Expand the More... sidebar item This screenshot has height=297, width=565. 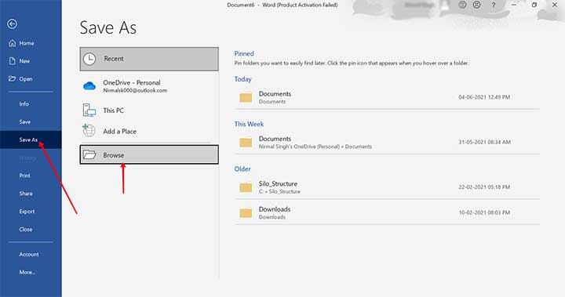[x=27, y=272]
